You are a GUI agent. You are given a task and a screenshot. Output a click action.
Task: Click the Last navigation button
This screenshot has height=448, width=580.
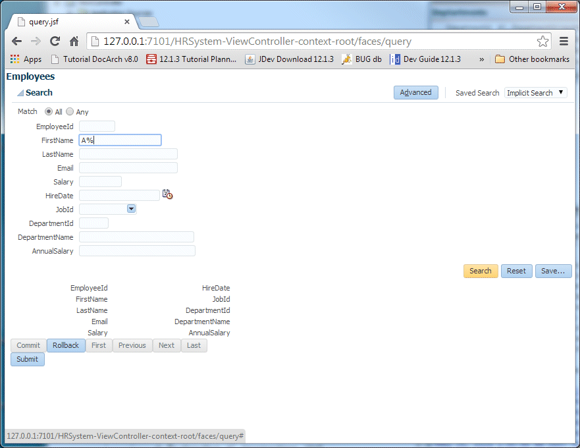[194, 345]
